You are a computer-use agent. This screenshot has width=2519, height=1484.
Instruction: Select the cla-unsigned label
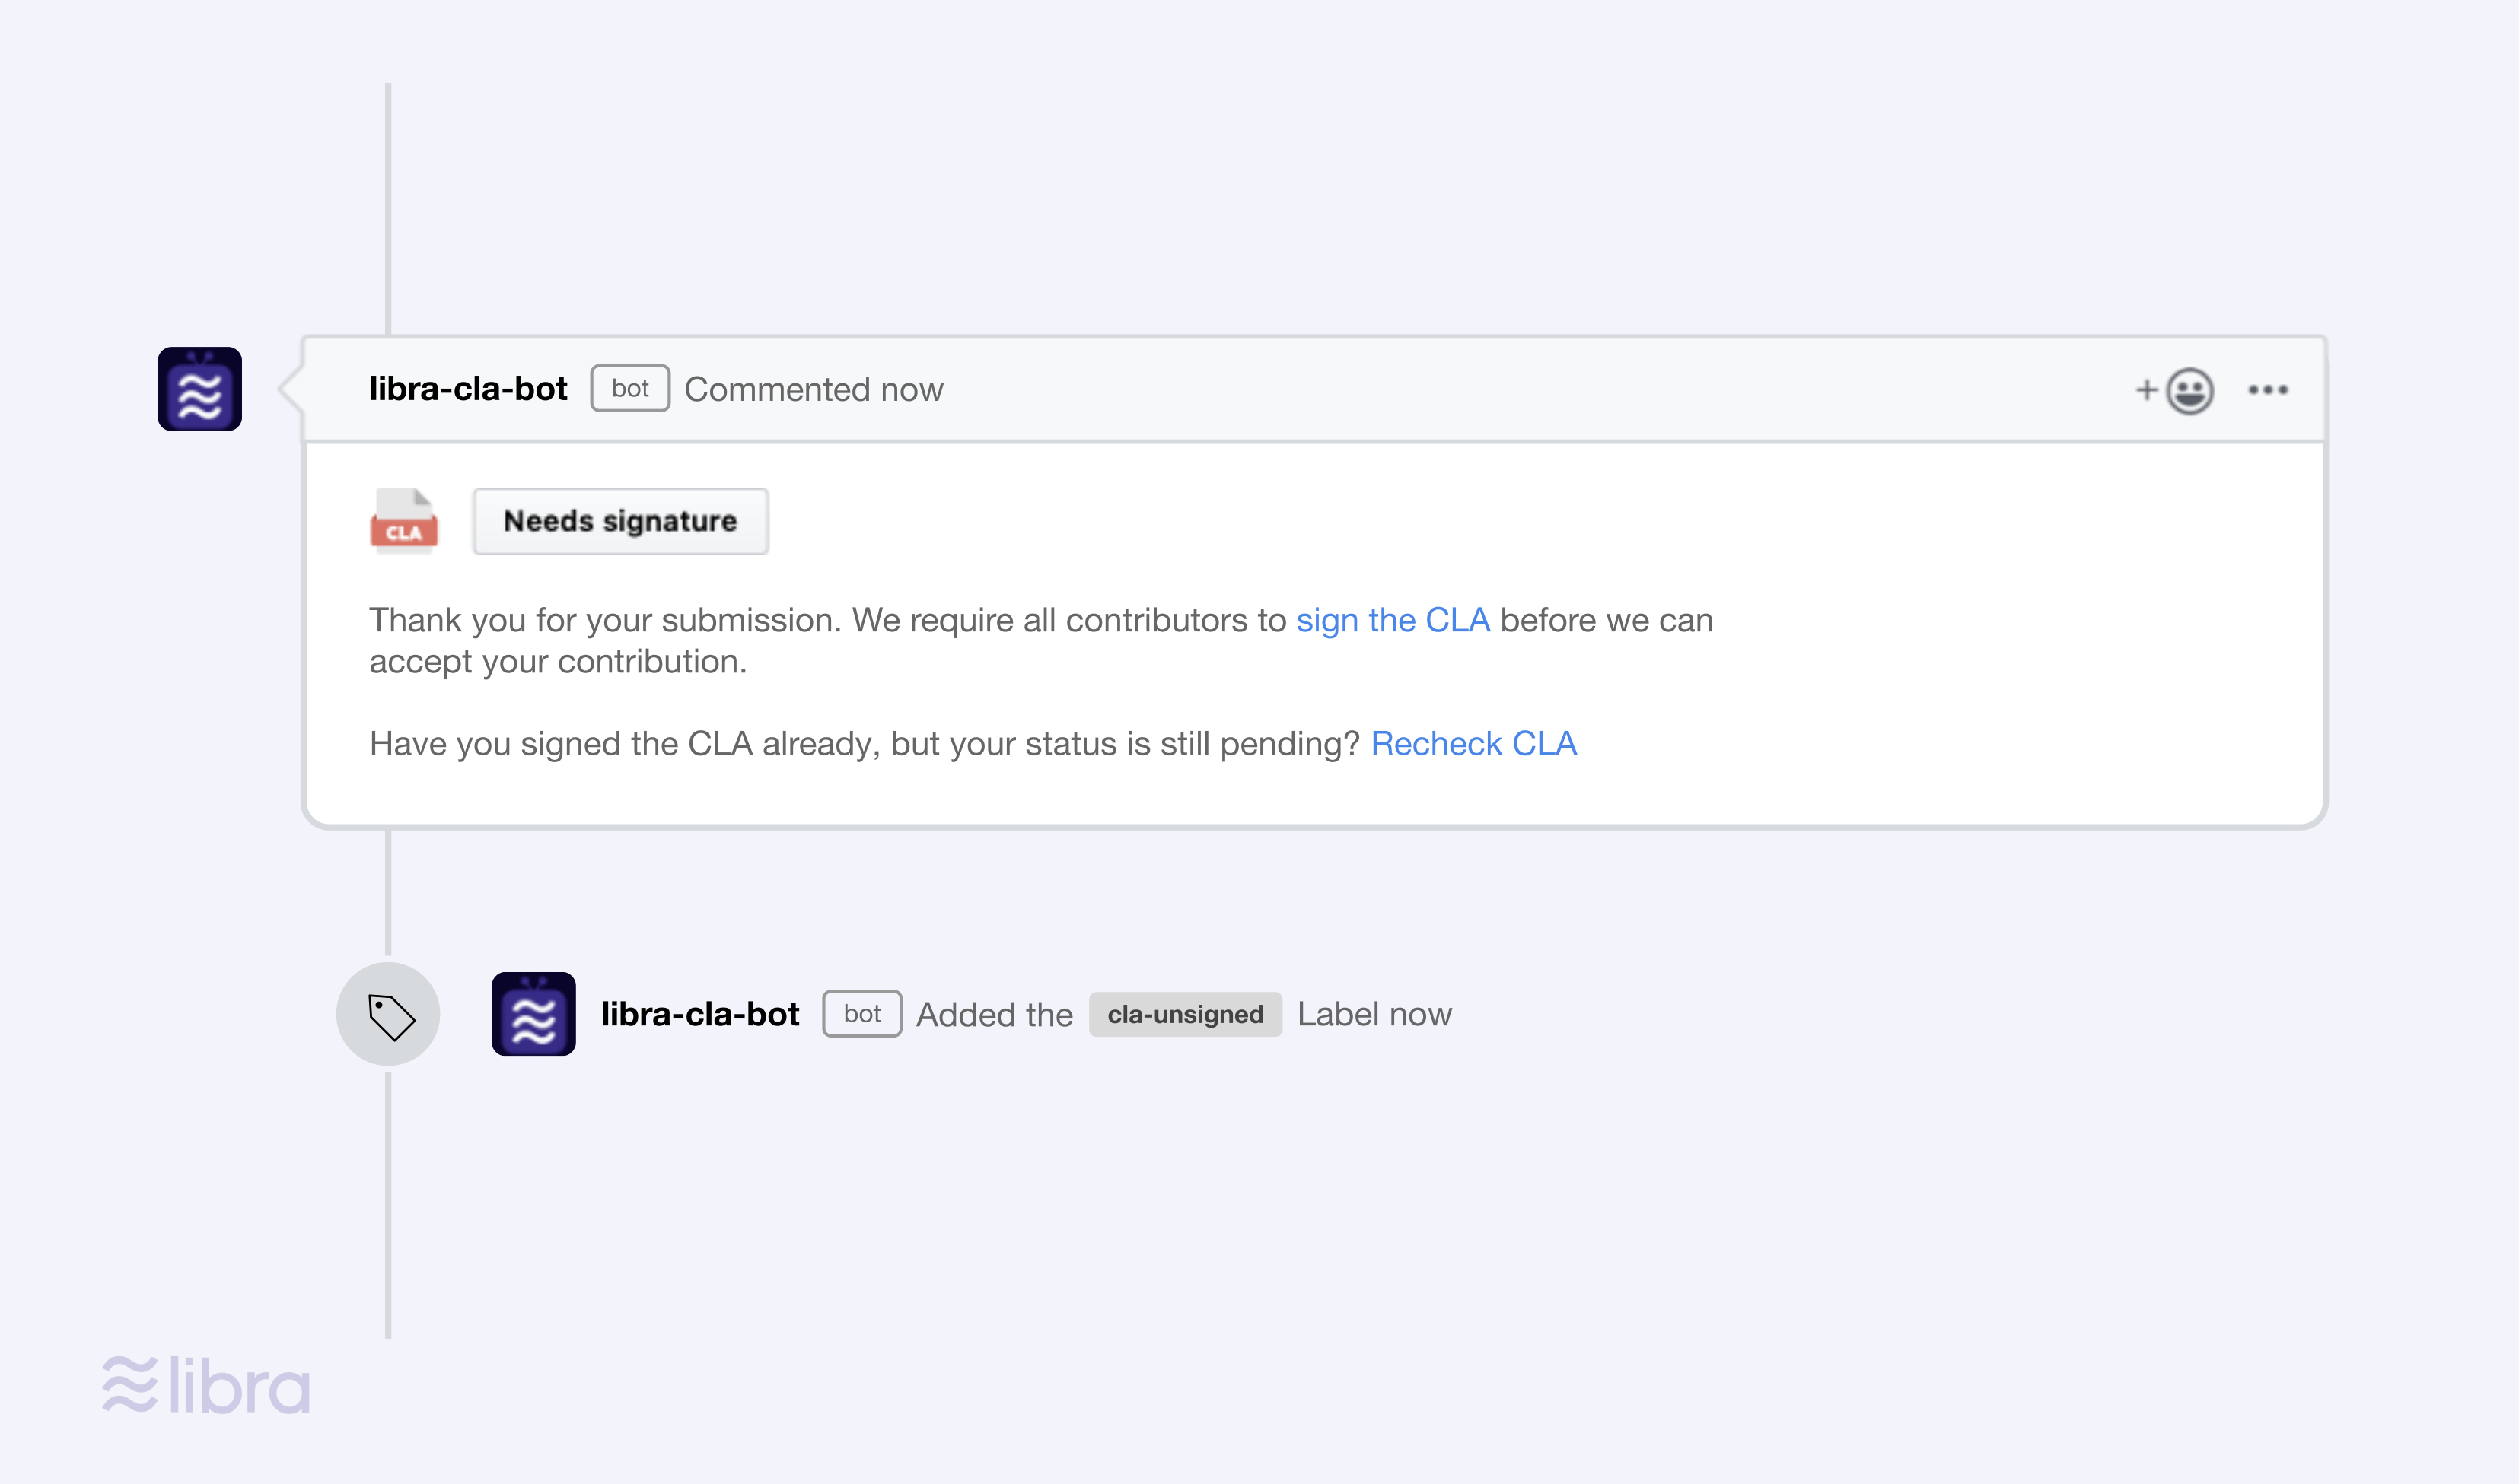point(1184,1013)
